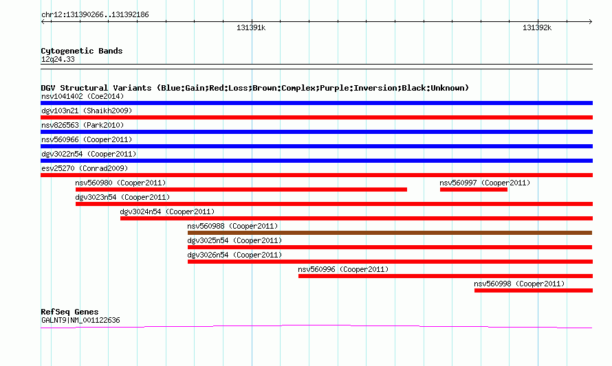Click the dgv3022n54 (Cooper2011) label
Image resolution: width=612 pixels, height=366 pixels.
coord(89,154)
